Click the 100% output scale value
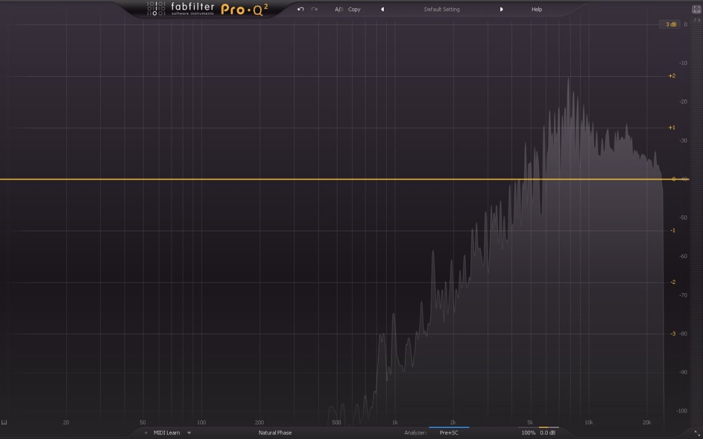The width and height of the screenshot is (703, 439). pos(528,433)
